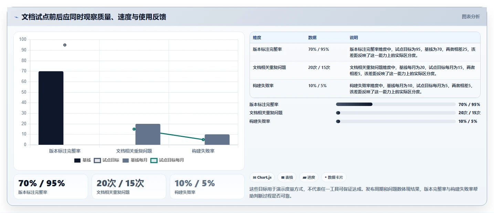Viewport: 494px width, 213px height.
Task: Click the 版本标注完整率 description text in table
Action: (412, 52)
